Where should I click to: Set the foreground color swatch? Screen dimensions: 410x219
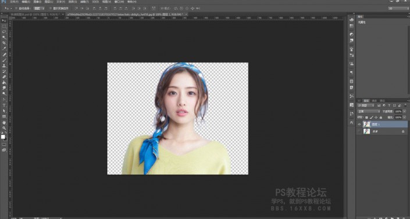[x=3, y=137]
